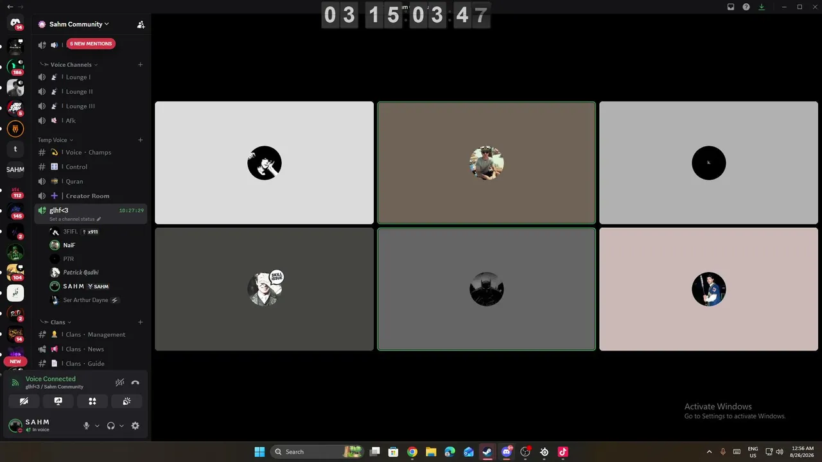Jump to the 5 New Mentions
This screenshot has width=822, height=462.
click(91, 44)
